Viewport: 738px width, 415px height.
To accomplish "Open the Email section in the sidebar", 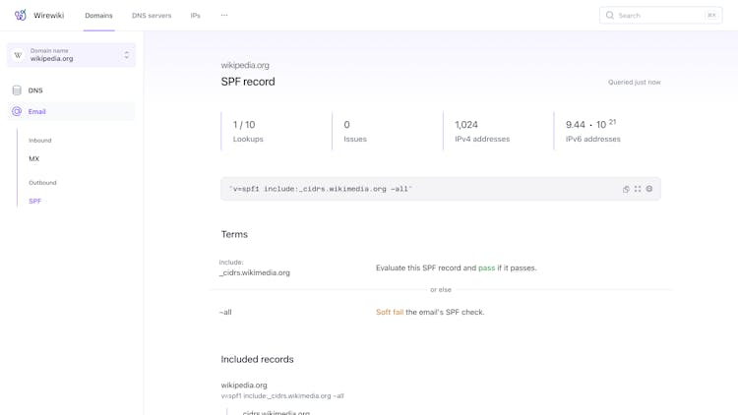I will (x=37, y=112).
